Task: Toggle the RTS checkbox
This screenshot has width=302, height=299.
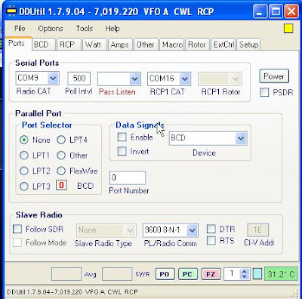Action: tap(211, 241)
